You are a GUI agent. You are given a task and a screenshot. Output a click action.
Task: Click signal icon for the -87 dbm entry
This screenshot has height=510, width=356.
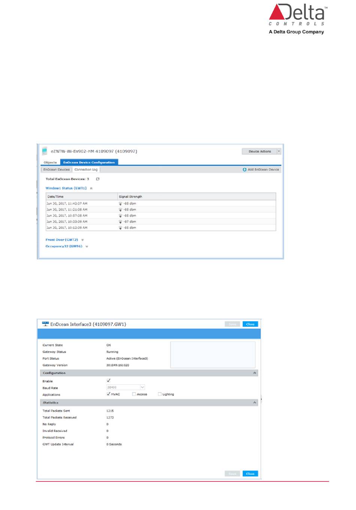point(120,222)
